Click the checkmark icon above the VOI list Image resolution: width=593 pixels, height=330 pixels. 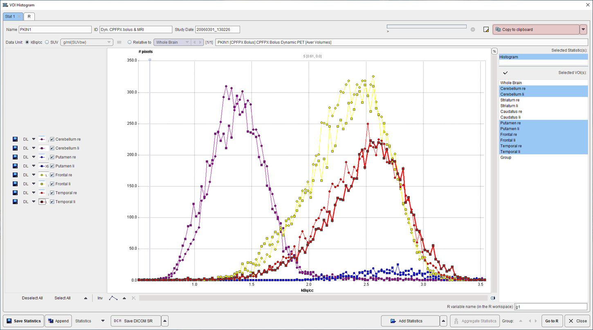point(505,73)
